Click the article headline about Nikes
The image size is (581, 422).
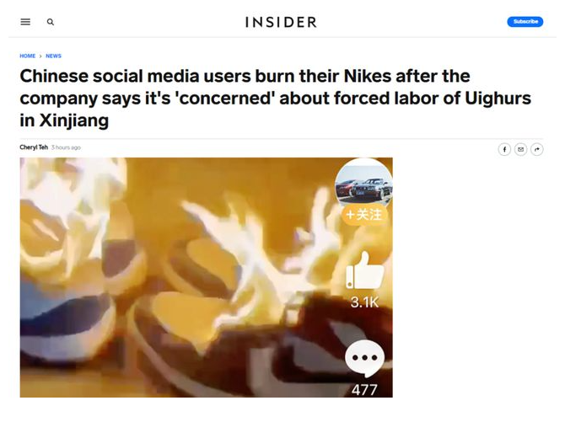(275, 98)
